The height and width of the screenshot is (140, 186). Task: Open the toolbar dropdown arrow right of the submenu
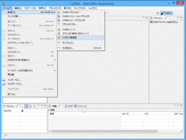[107, 13]
